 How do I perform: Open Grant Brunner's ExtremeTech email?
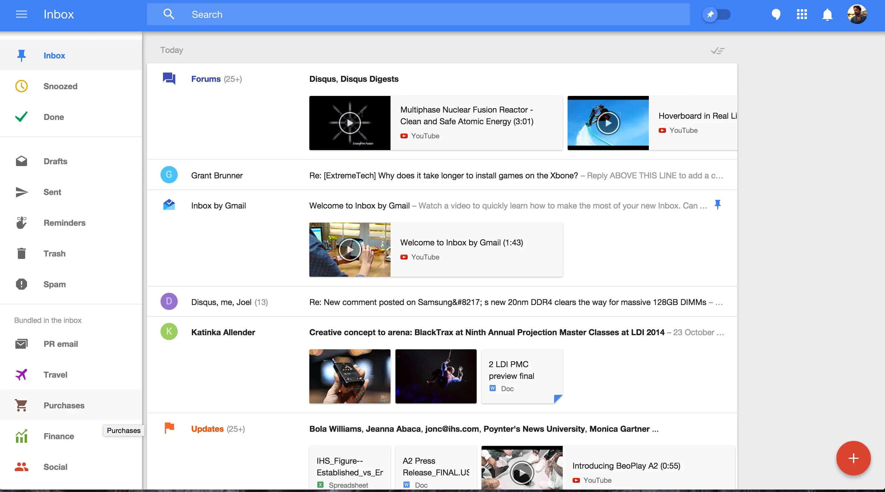click(x=443, y=176)
